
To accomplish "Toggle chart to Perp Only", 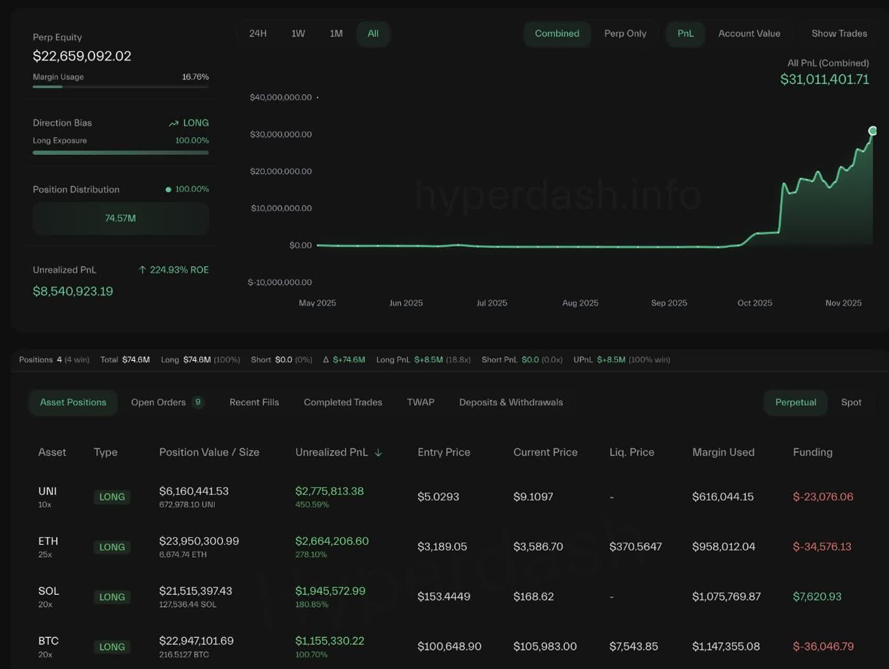I will click(x=625, y=33).
